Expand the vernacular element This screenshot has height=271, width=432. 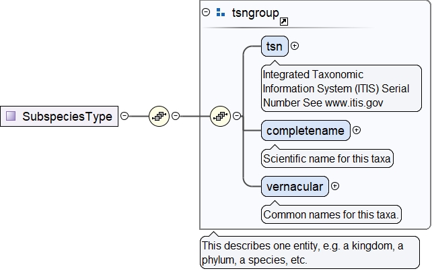point(335,186)
